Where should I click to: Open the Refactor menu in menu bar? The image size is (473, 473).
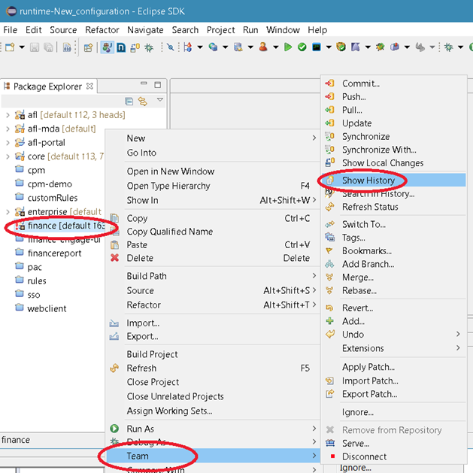tap(102, 30)
